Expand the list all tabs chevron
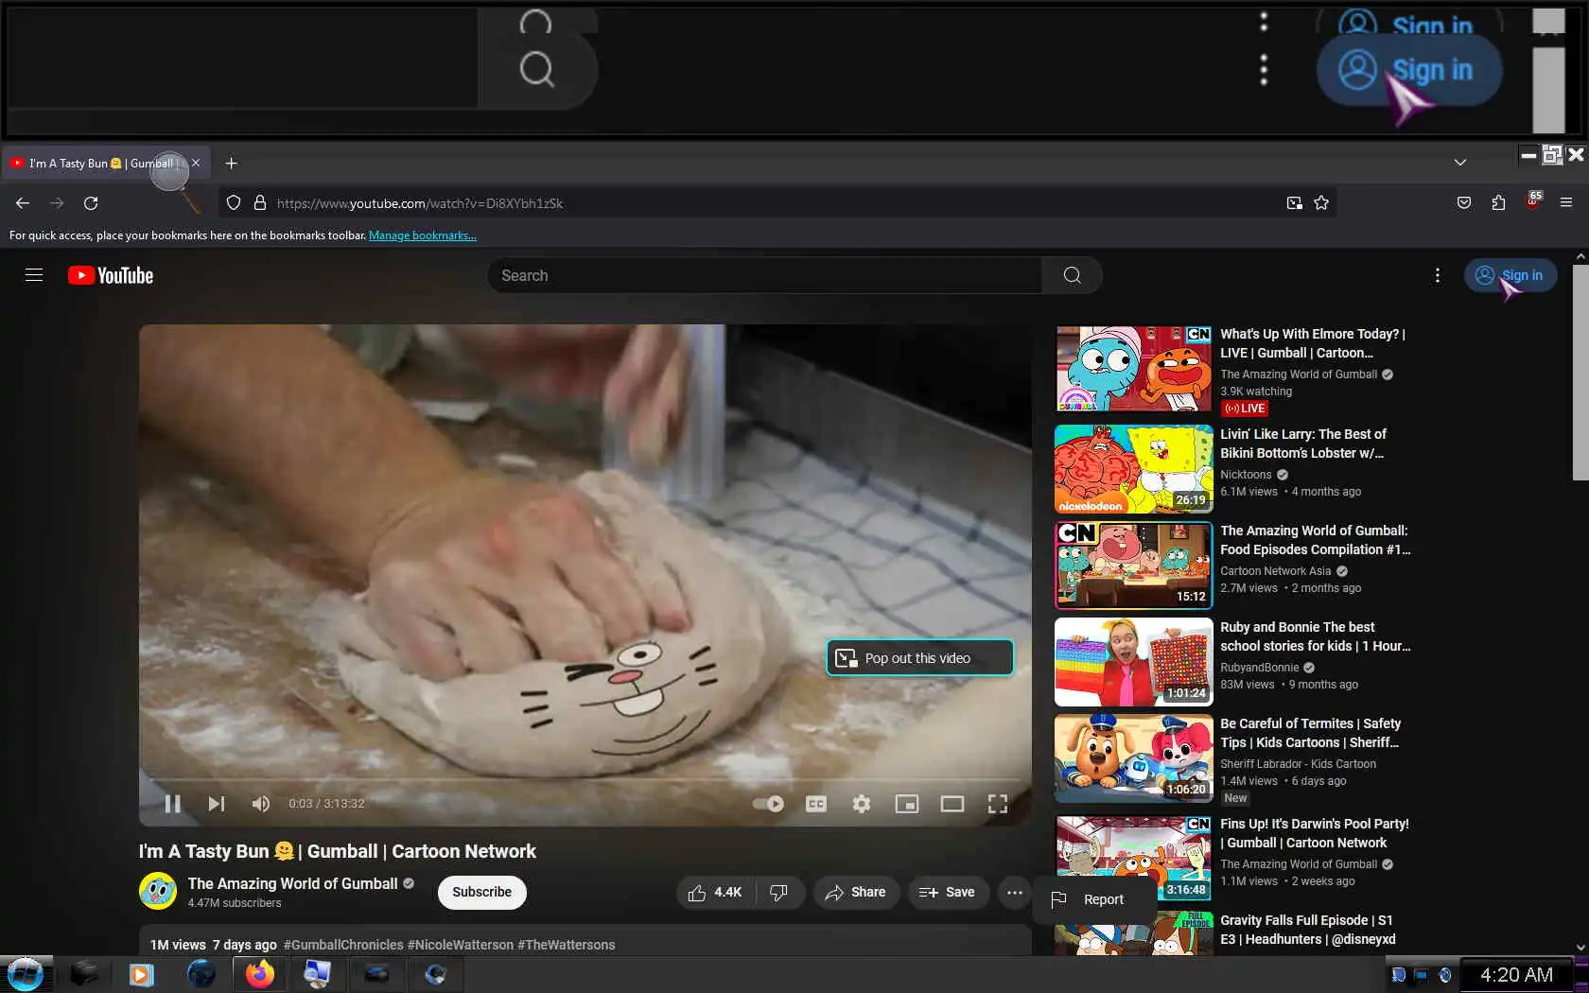Screen dimensions: 1589x993 click(x=1460, y=163)
